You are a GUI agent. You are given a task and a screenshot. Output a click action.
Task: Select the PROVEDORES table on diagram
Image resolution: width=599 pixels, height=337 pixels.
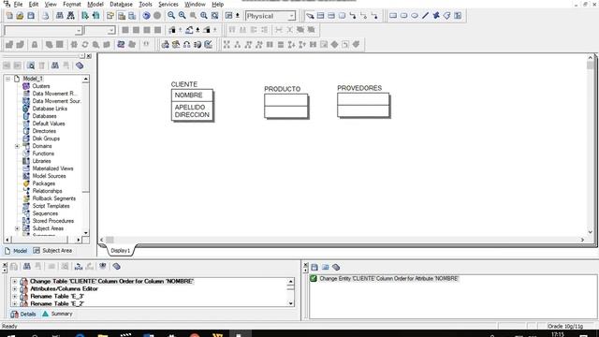pyautogui.click(x=363, y=101)
